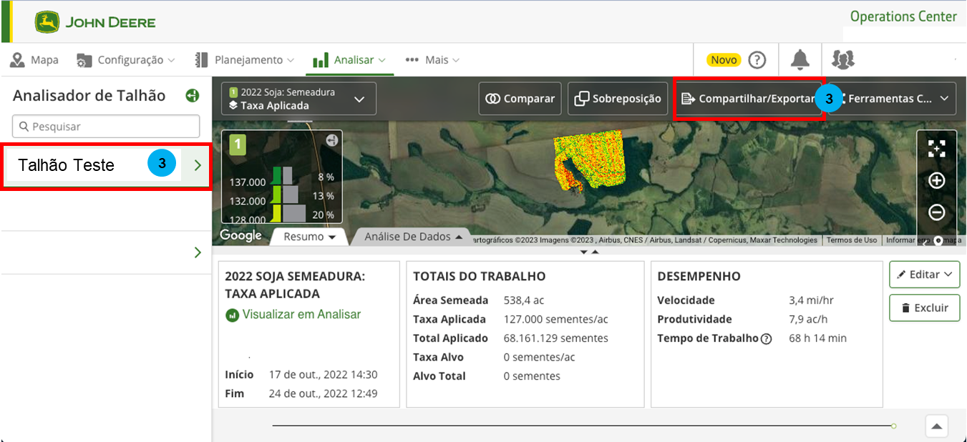
Task: Open the team members people icon
Action: tap(843, 60)
